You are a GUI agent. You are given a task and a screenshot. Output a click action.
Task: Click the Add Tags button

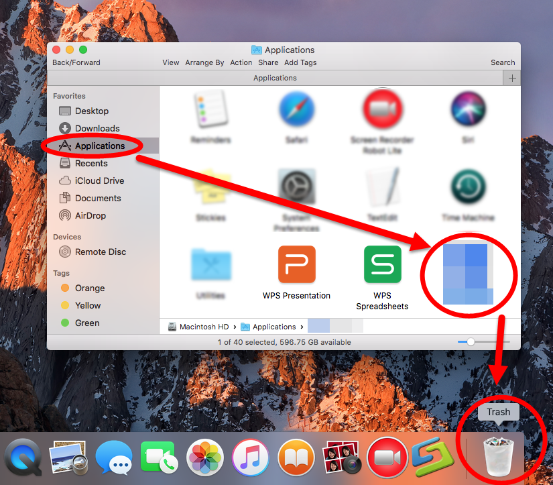(300, 62)
